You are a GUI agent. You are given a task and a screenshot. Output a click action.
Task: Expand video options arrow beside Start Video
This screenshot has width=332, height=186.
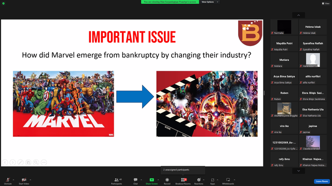pos(30,180)
